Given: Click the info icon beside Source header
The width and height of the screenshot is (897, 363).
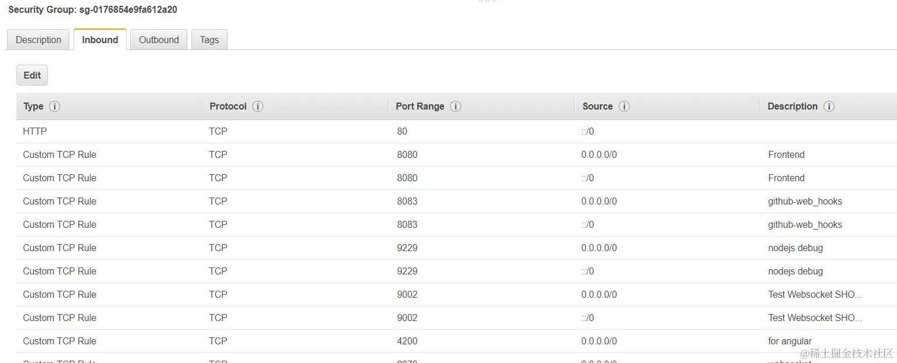Looking at the screenshot, I should [x=624, y=106].
